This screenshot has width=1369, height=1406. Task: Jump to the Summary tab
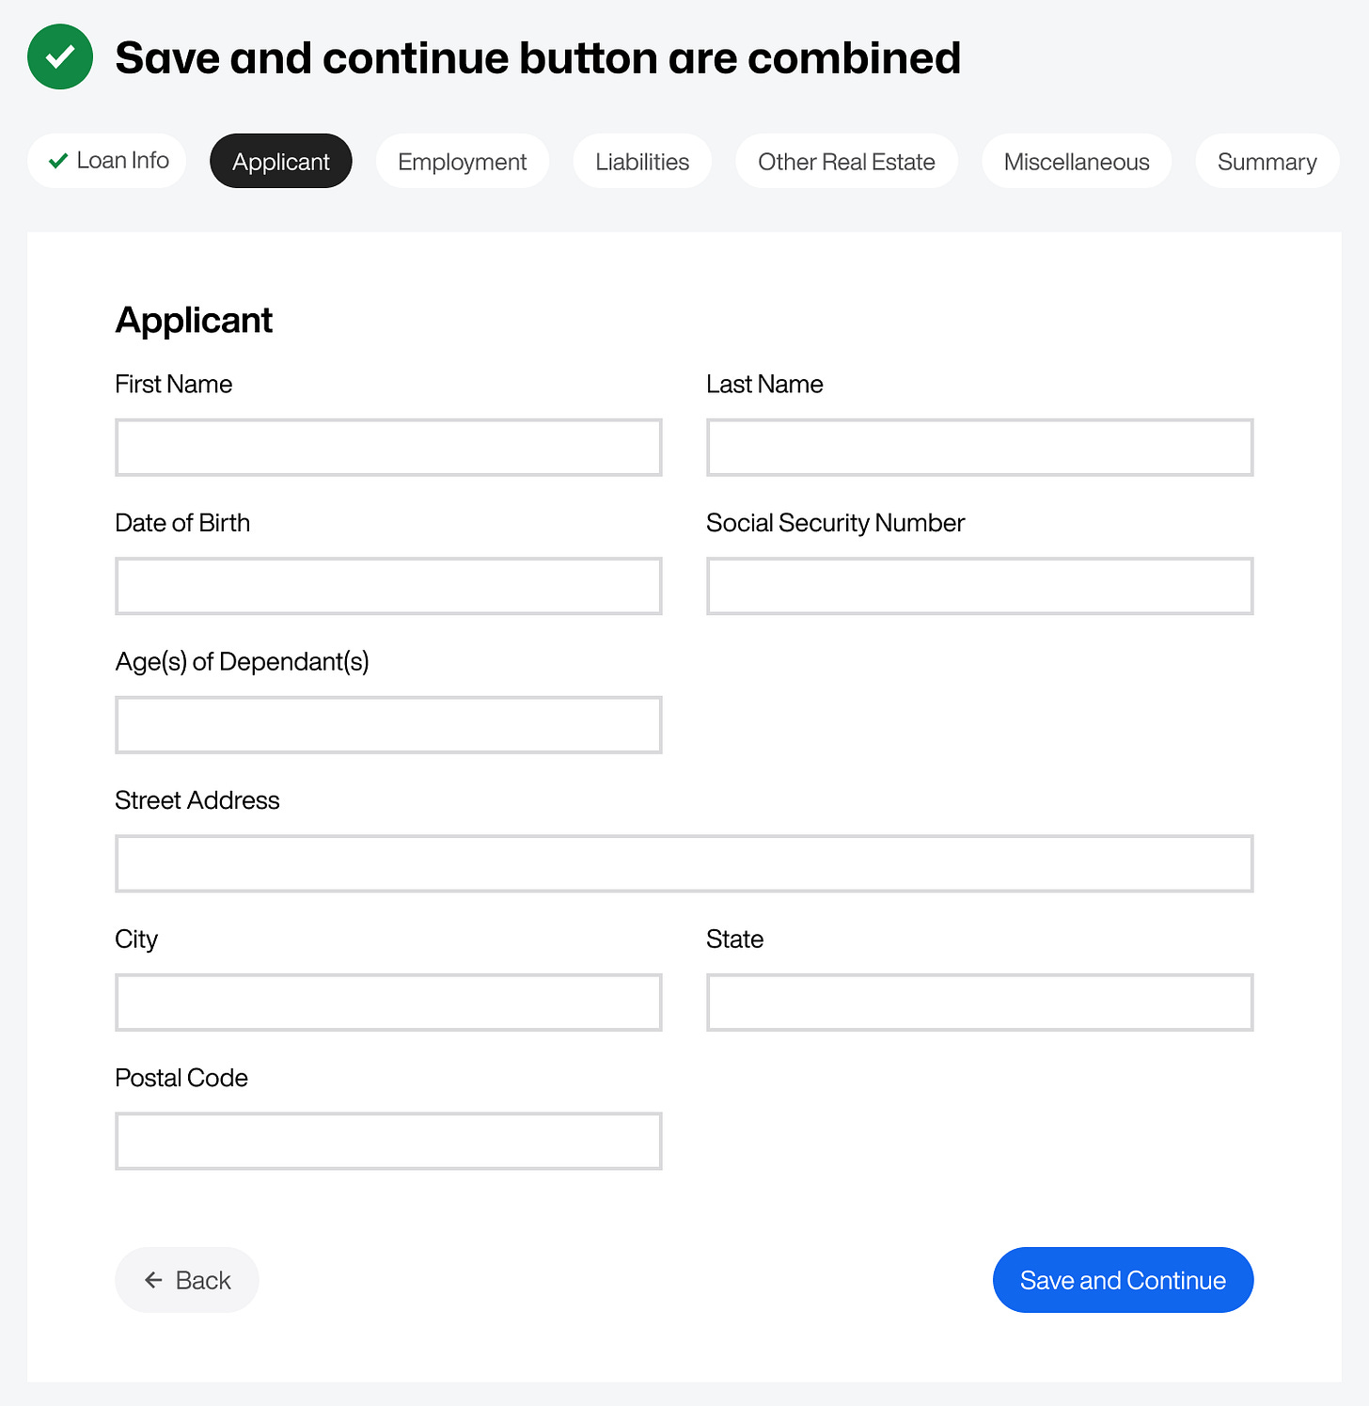coord(1267,162)
